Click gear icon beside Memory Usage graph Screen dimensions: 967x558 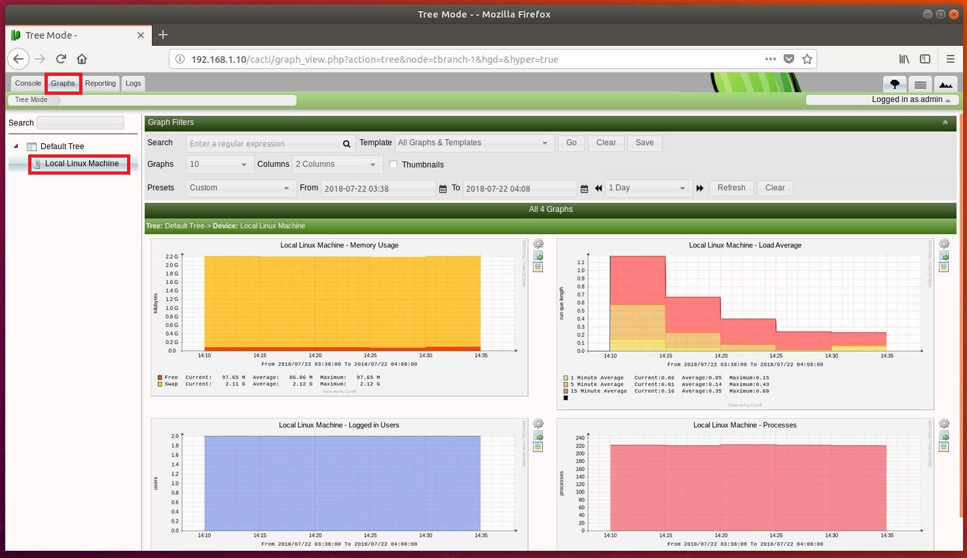click(538, 244)
